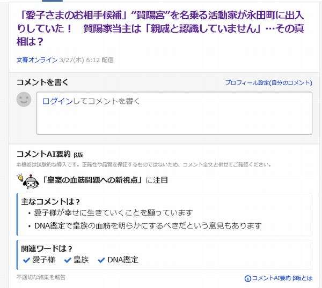Screen dimensions: 322x288
Task: Click the gray smiley user avatar
Action: 24,100
